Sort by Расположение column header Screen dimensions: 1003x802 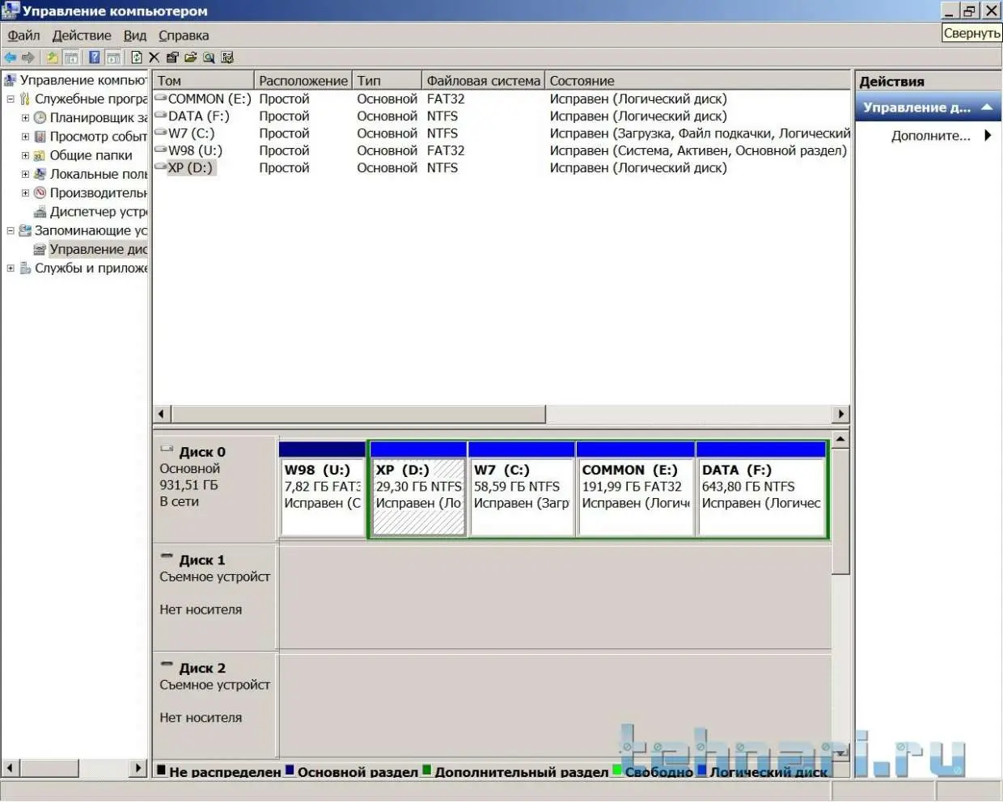tap(303, 81)
